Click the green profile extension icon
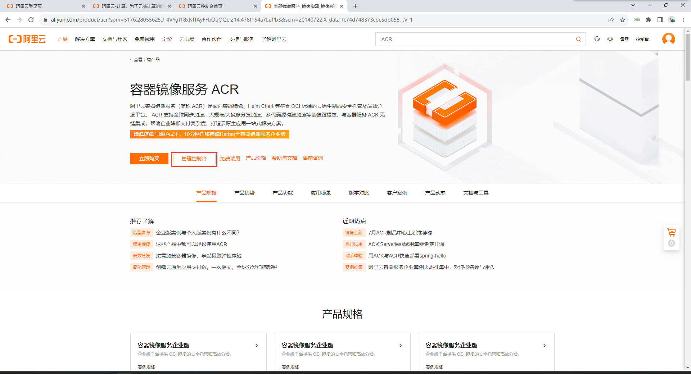Viewport: 691px width, 374px height. point(672,20)
